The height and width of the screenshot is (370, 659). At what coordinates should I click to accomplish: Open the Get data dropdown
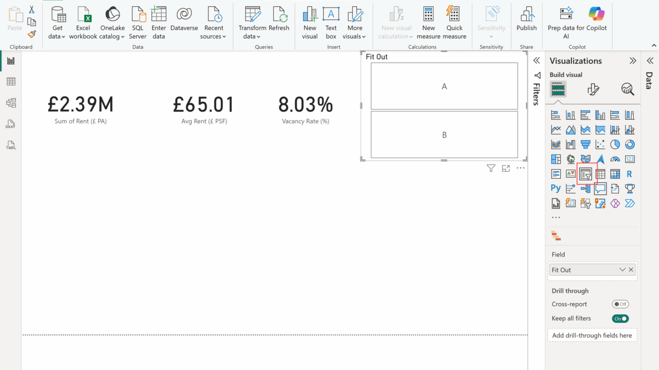[x=58, y=23]
